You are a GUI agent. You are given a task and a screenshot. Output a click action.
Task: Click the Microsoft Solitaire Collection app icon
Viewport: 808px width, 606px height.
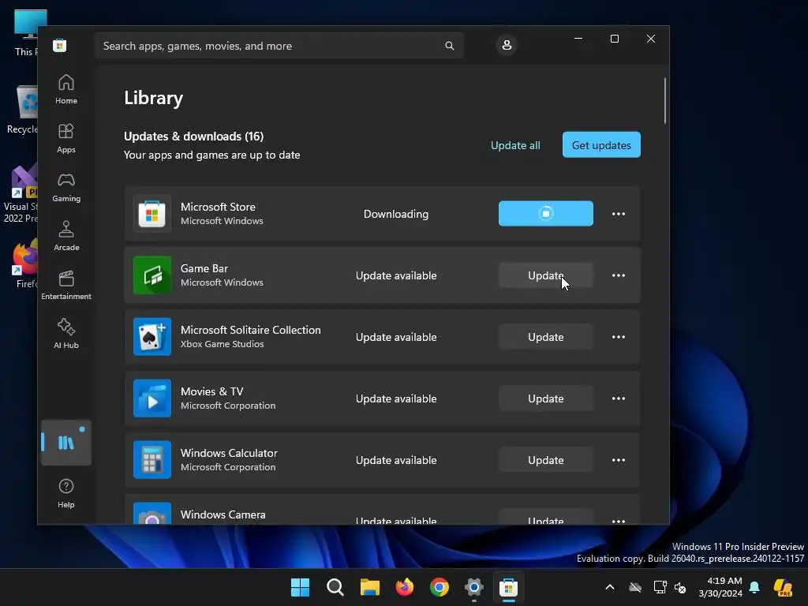(152, 336)
